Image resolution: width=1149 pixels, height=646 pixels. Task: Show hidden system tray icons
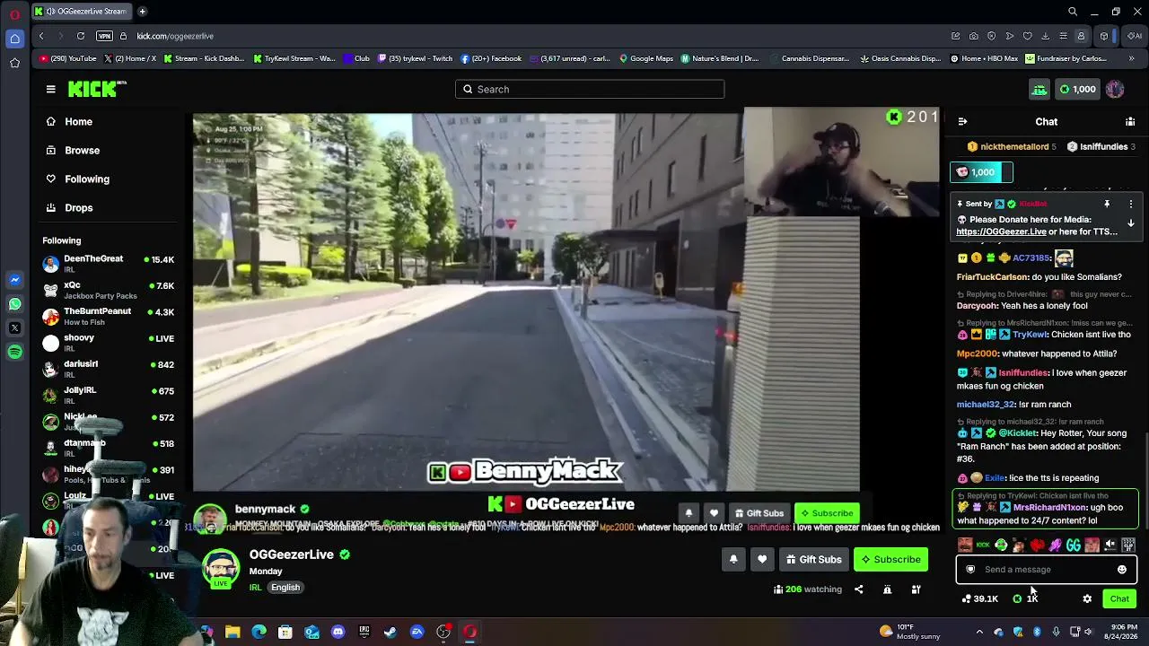979,632
